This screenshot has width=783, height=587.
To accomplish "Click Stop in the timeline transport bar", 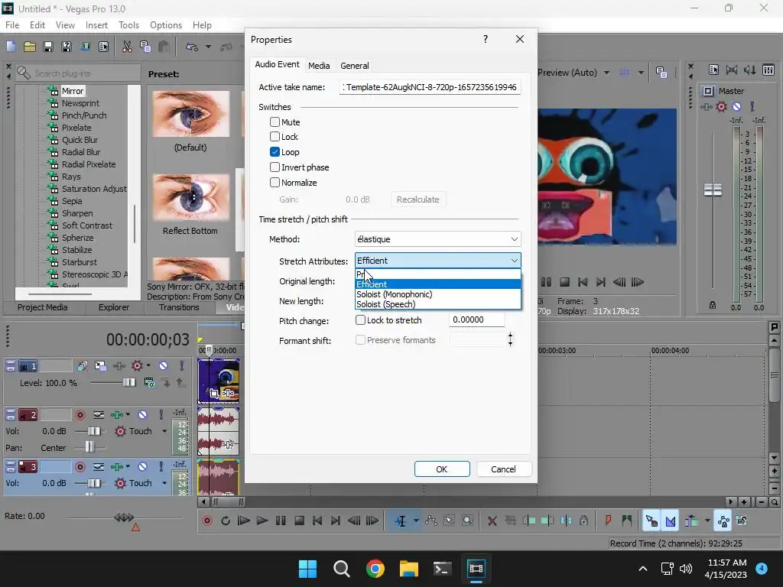I will pos(299,521).
